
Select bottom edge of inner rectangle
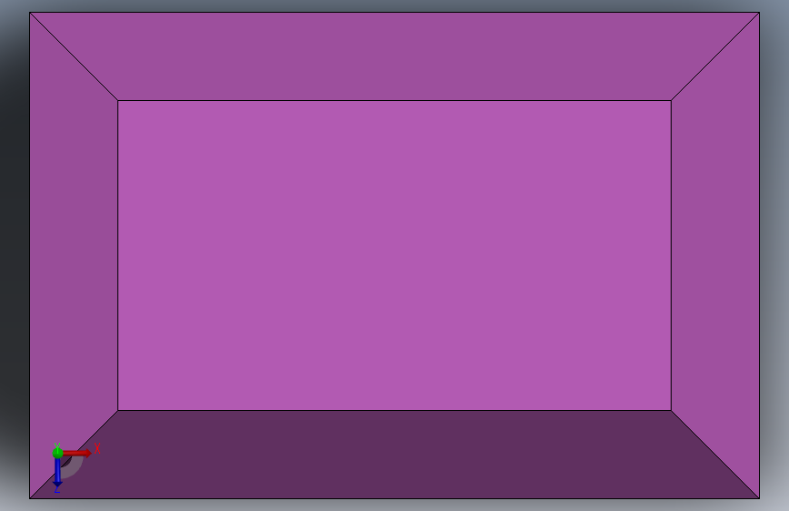tap(394, 410)
